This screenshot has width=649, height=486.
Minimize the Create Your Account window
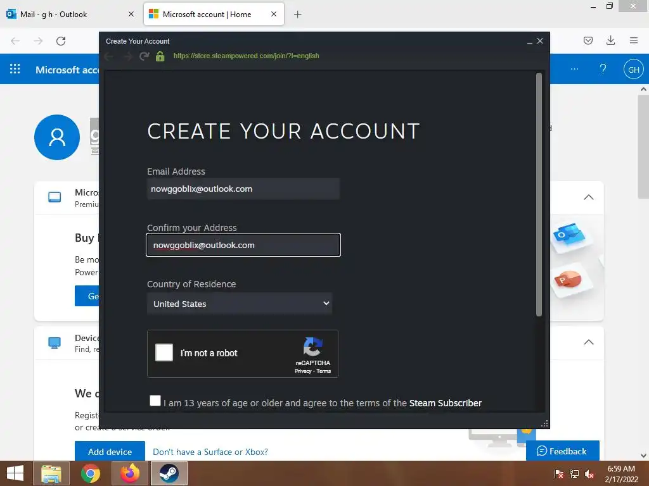[x=529, y=41]
